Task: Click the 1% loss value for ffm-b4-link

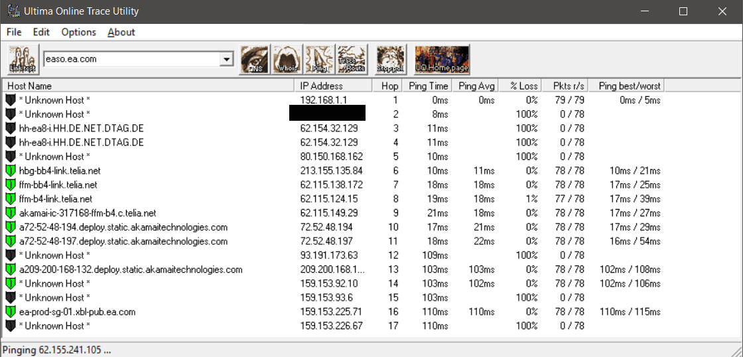Action: click(531, 199)
